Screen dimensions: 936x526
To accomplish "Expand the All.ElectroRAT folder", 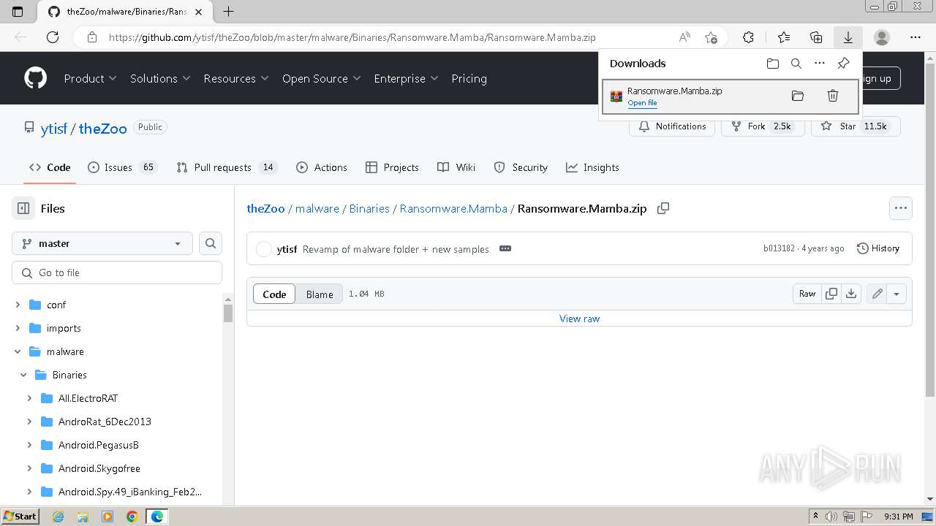I will coord(29,398).
